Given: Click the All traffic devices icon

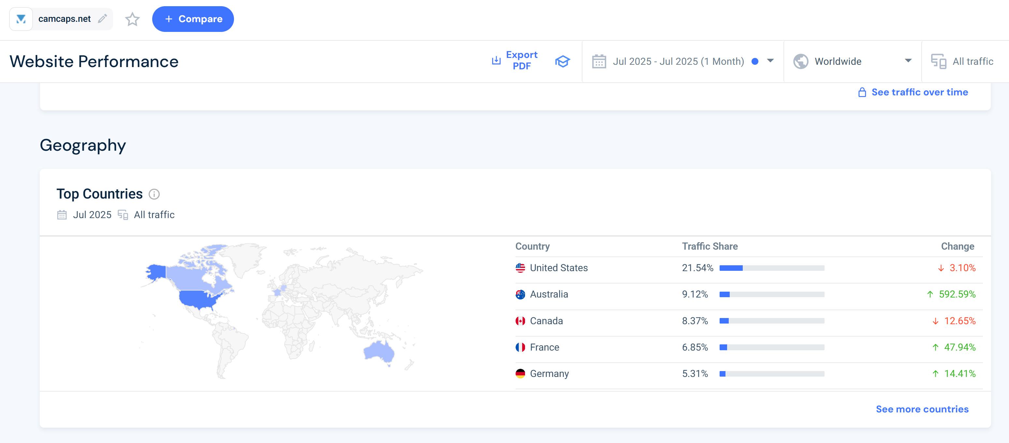Looking at the screenshot, I should coord(939,62).
